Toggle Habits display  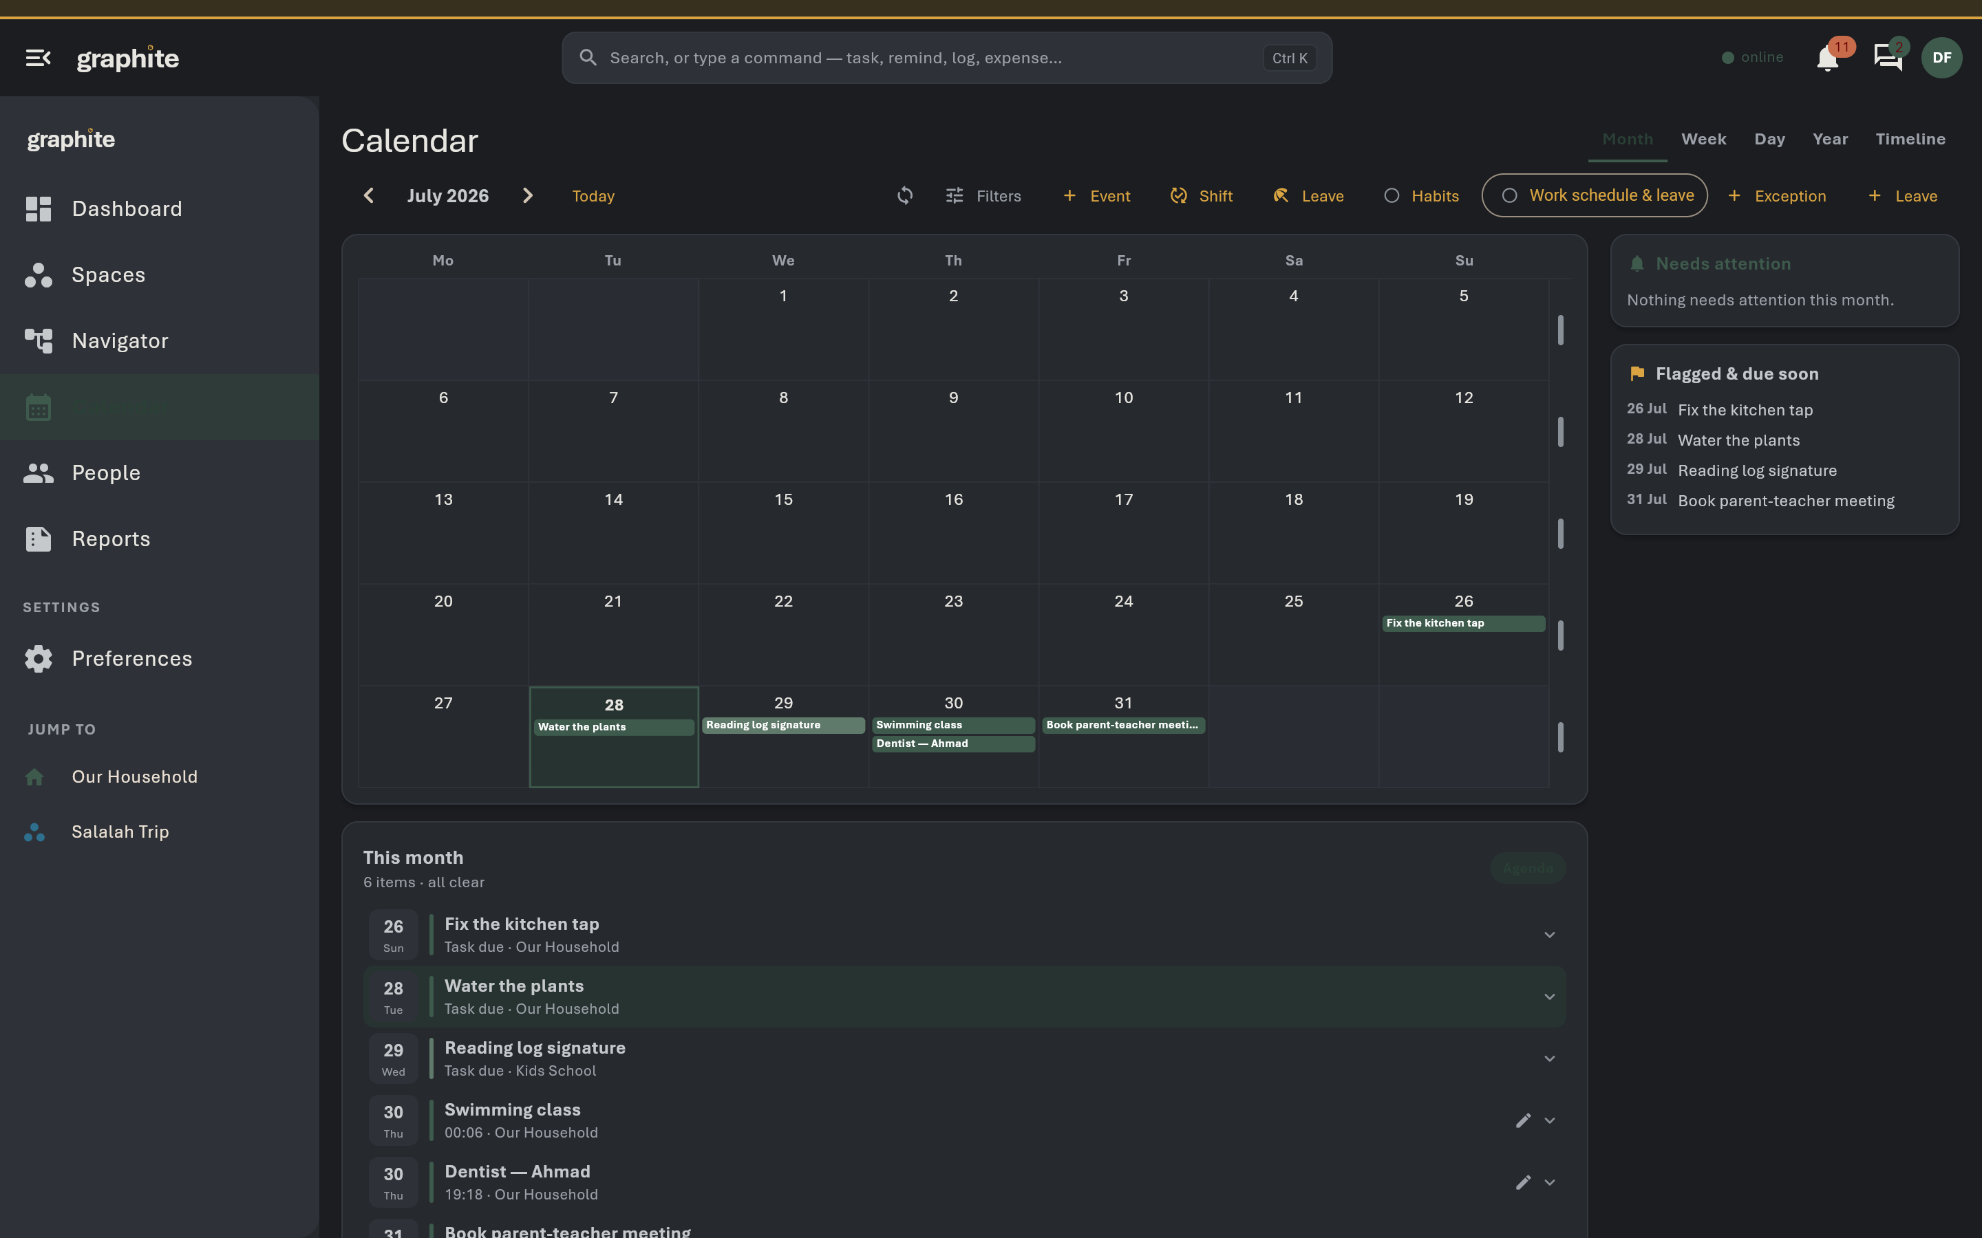pos(1421,196)
